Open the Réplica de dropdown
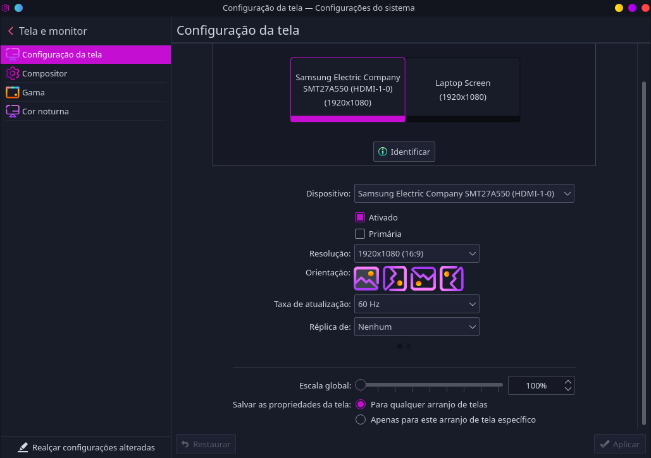Image resolution: width=651 pixels, height=458 pixels. click(416, 327)
